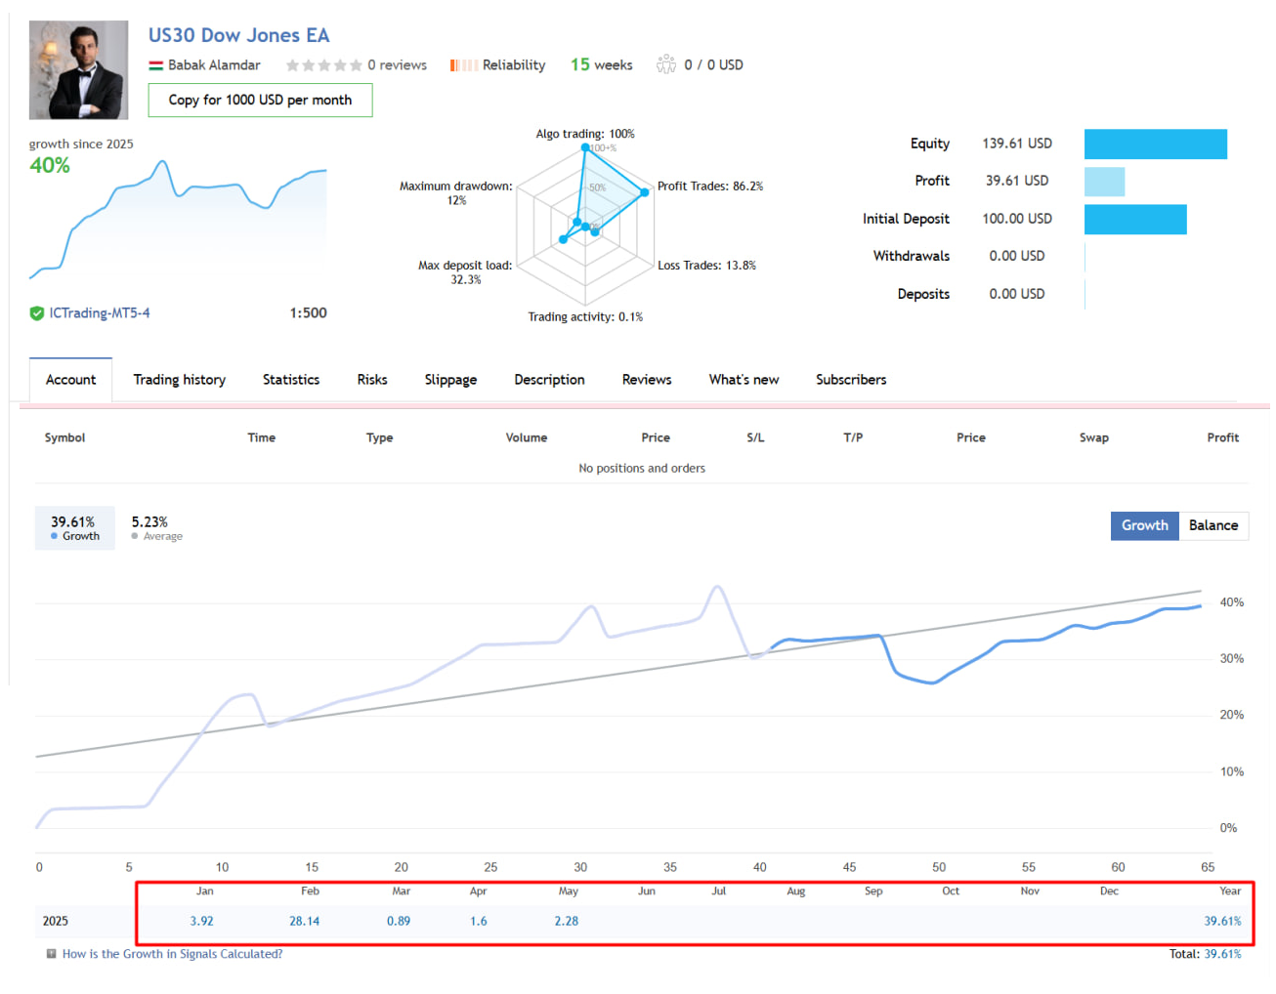Screen dimensions: 1276x994
Task: Click the 15 weeks text
Action: [601, 64]
